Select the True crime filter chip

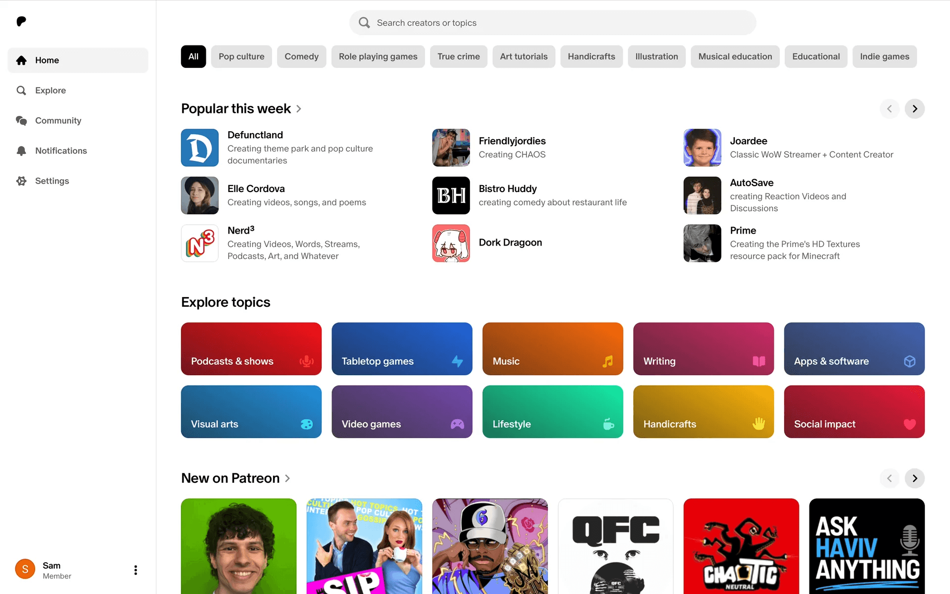pos(458,56)
